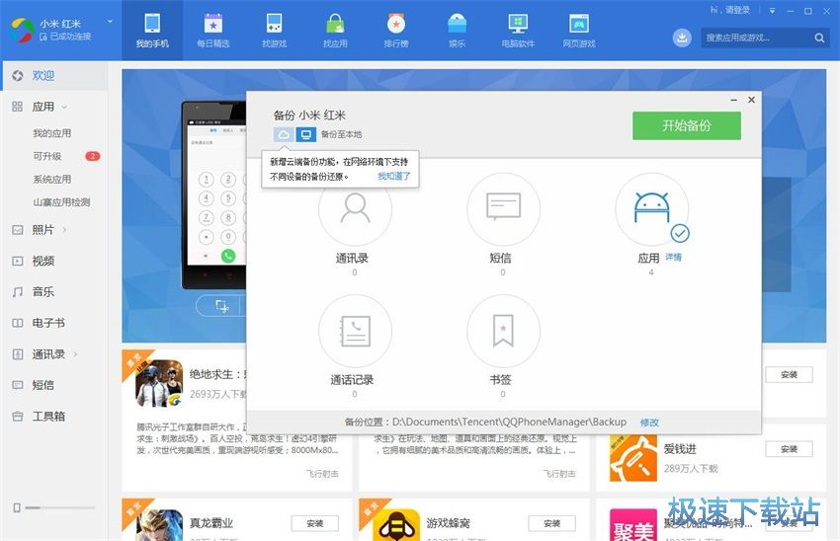Click the search magnifier icon
The width and height of the screenshot is (840, 541).
click(819, 38)
